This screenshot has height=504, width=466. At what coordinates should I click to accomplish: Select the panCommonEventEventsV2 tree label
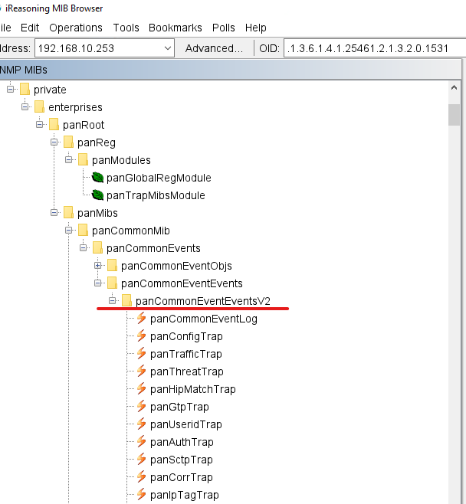coord(202,301)
